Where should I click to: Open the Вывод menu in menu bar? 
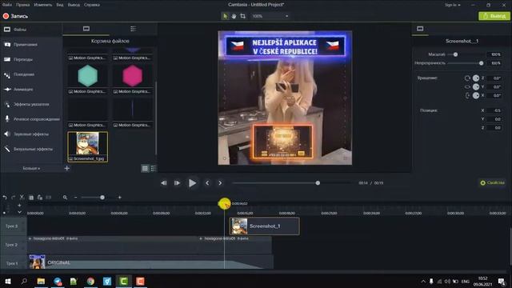[x=74, y=5]
